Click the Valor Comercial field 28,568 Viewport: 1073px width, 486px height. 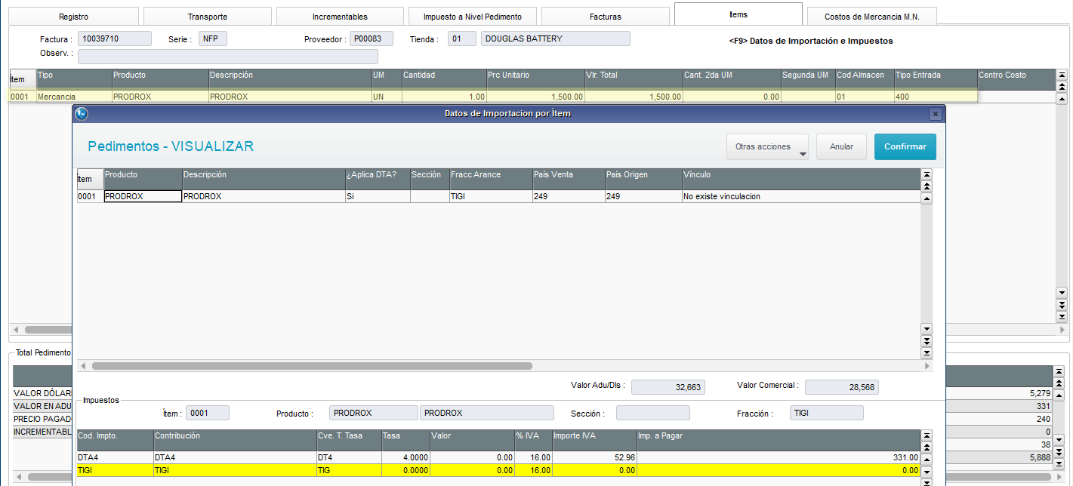(842, 387)
